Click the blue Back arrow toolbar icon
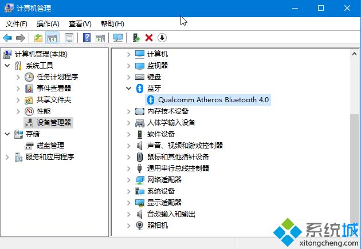The image size is (361, 249). point(7,38)
